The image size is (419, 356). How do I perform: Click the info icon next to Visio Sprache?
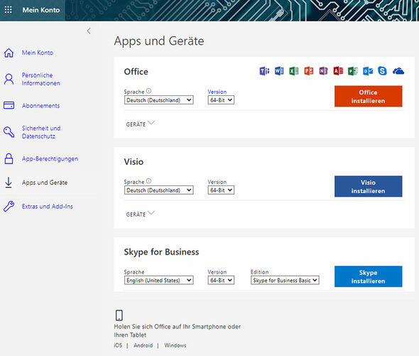coord(149,181)
